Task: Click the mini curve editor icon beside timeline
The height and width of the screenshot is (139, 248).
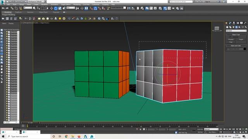Action: click(x=23, y=126)
